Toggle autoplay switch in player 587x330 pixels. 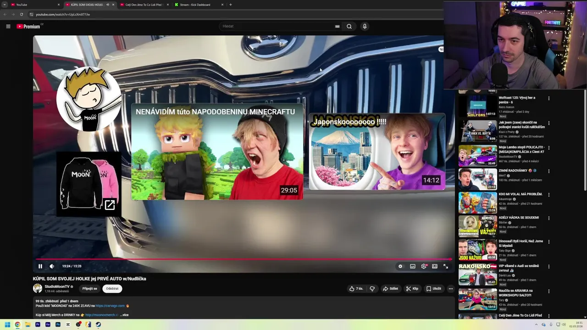point(400,266)
